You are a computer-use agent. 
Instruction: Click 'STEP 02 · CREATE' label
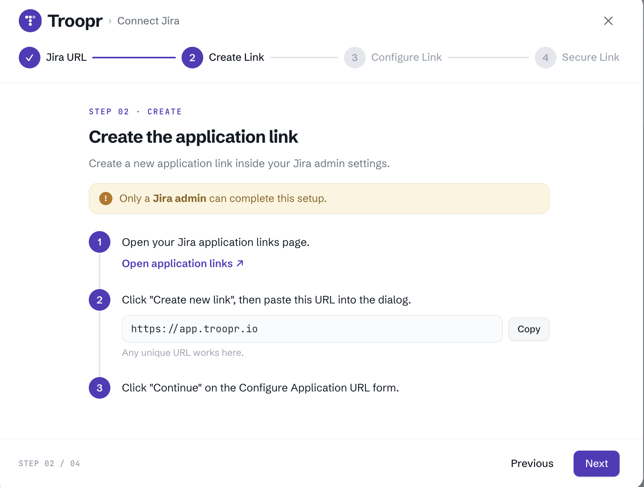(135, 112)
